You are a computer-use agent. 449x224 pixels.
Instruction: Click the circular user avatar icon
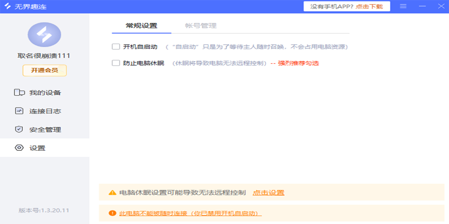click(45, 34)
